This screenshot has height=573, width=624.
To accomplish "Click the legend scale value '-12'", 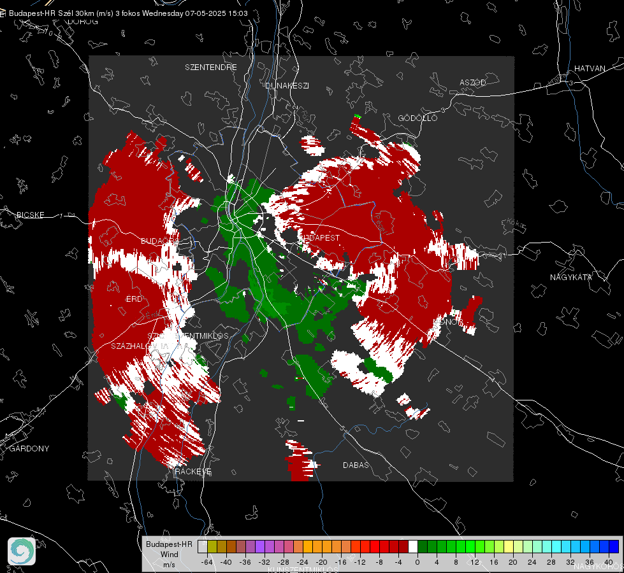I will point(360,562).
